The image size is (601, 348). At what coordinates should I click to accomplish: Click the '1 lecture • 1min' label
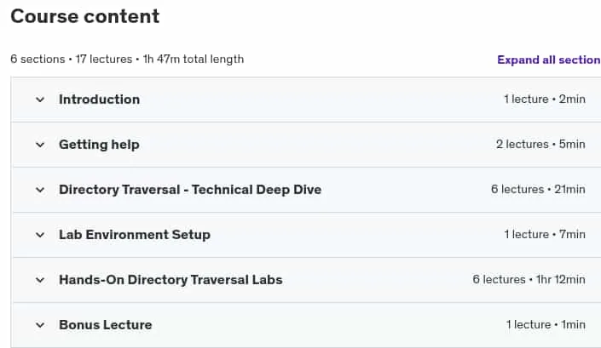pos(546,325)
